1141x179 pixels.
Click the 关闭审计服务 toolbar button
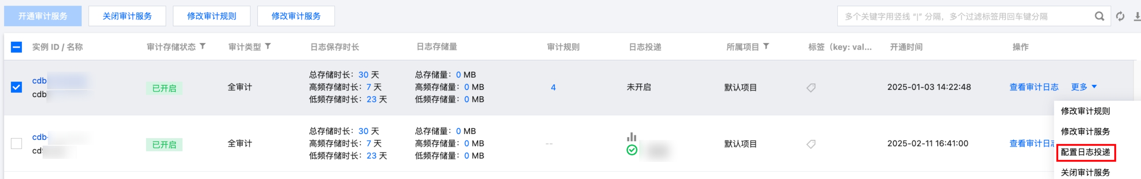pos(127,16)
